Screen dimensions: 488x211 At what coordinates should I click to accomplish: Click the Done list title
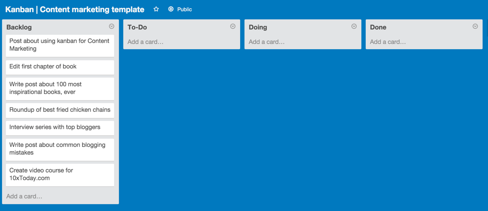click(x=378, y=27)
